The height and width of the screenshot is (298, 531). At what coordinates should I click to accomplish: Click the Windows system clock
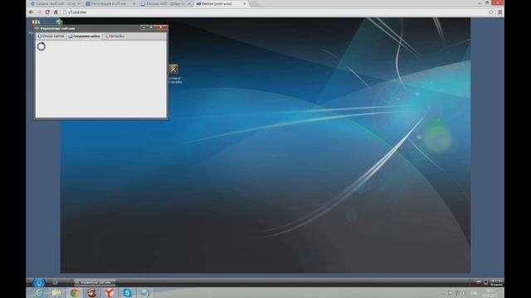(x=490, y=293)
